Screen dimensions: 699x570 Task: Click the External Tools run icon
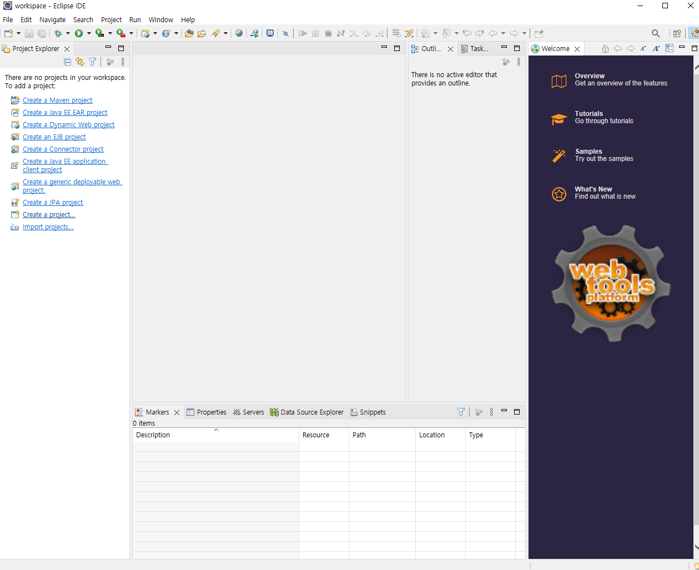coord(120,33)
